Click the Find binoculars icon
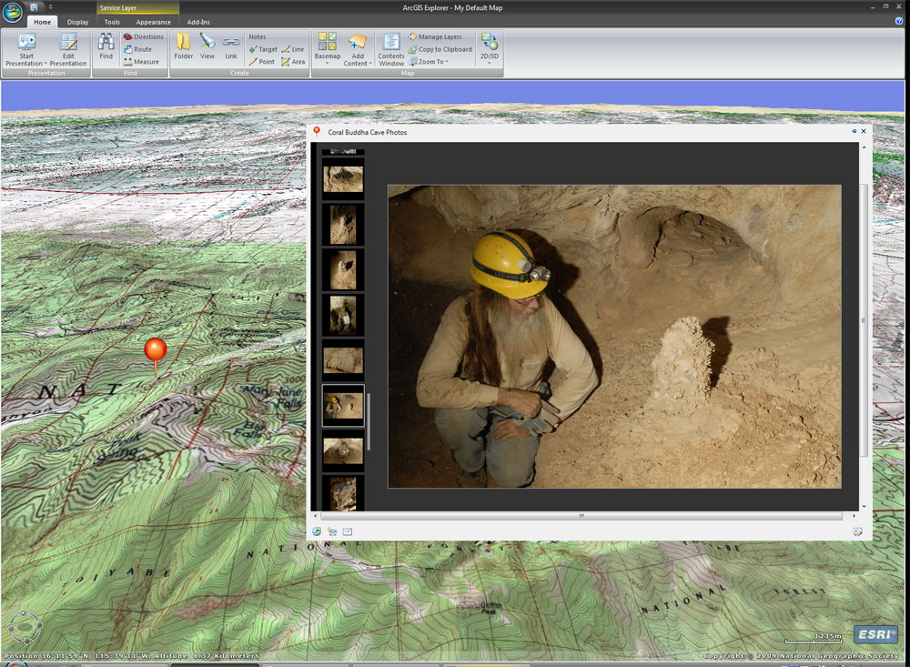 point(106,45)
